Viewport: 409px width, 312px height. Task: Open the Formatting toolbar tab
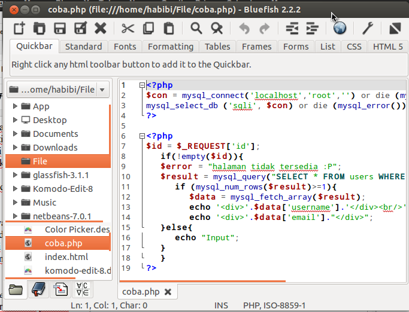coord(171,47)
